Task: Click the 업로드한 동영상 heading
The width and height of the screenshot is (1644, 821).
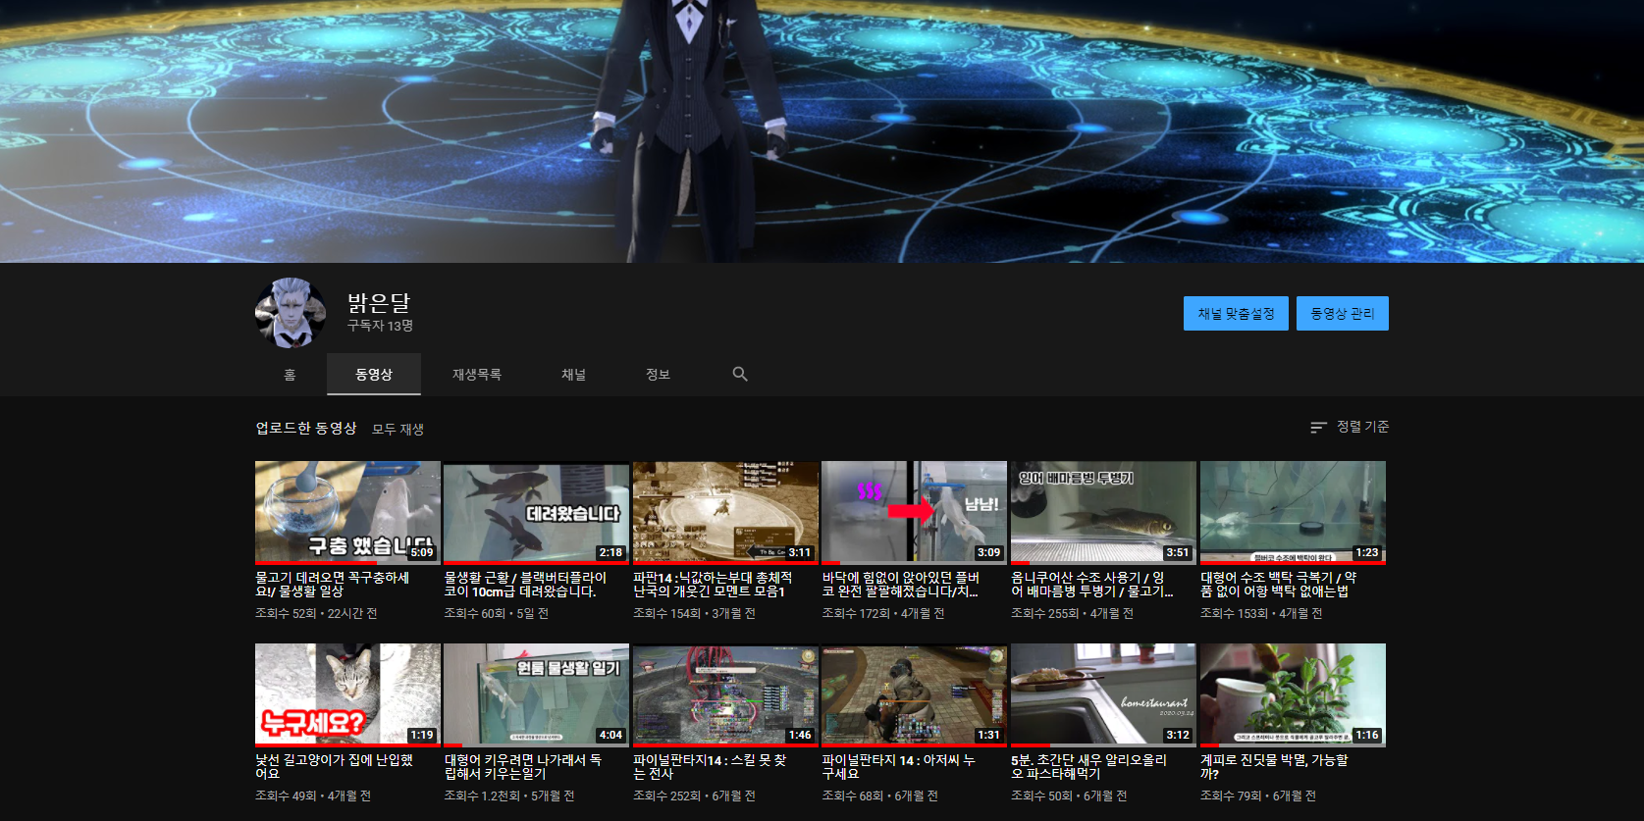Action: point(306,428)
